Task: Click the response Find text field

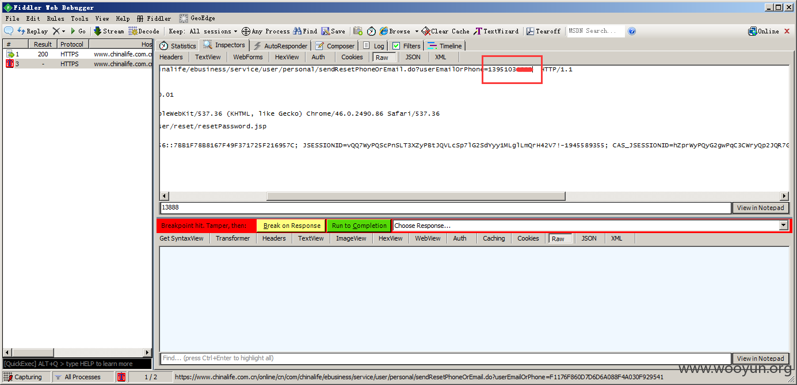Action: [x=445, y=359]
